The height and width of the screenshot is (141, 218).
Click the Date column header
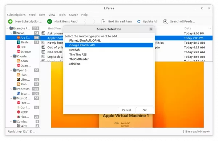[x=188, y=28]
